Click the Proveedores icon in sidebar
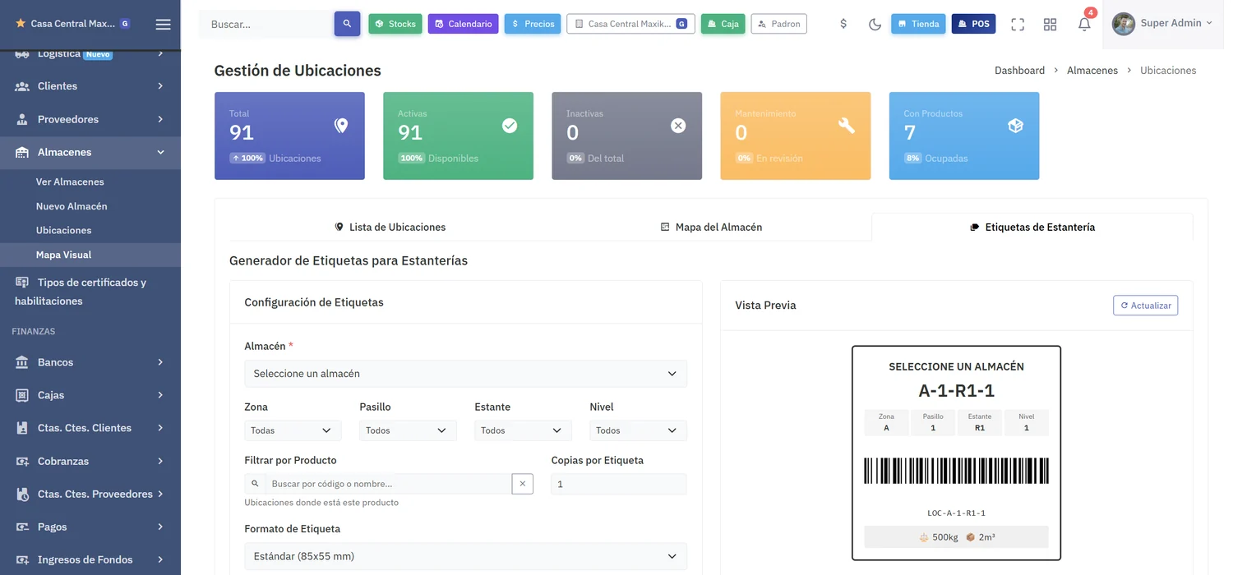1233x575 pixels. [x=22, y=119]
